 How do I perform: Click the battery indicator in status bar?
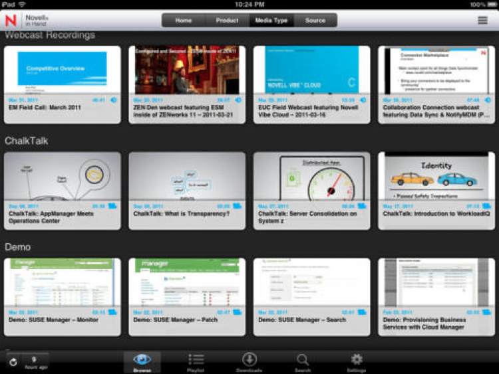(492, 5)
